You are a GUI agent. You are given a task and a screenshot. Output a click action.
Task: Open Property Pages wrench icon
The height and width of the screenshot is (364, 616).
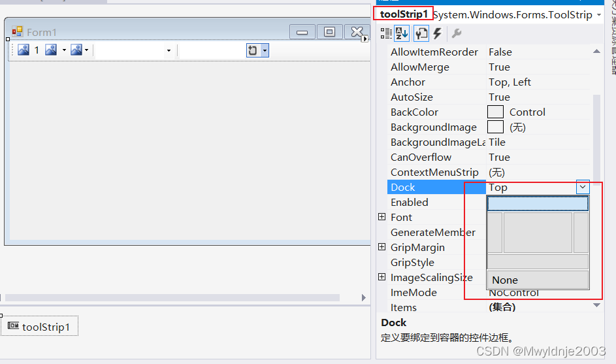[456, 33]
